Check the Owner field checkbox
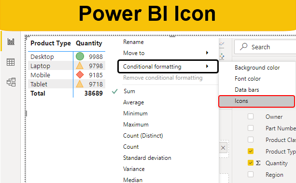Viewport: 296px width, 183px height. tap(251, 116)
